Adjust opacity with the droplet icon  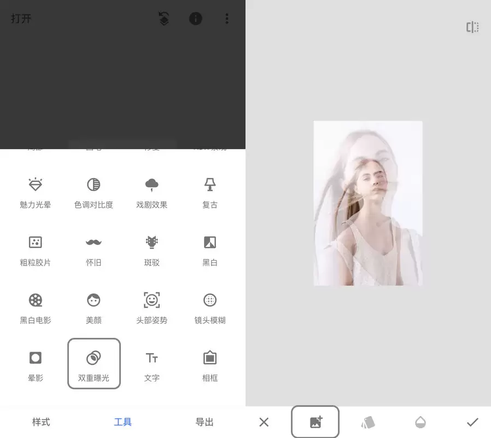tap(420, 422)
